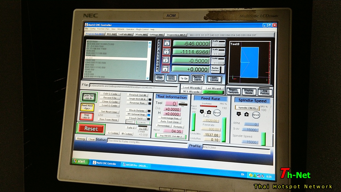
Task: Zero the Z axis
Action: point(166,60)
